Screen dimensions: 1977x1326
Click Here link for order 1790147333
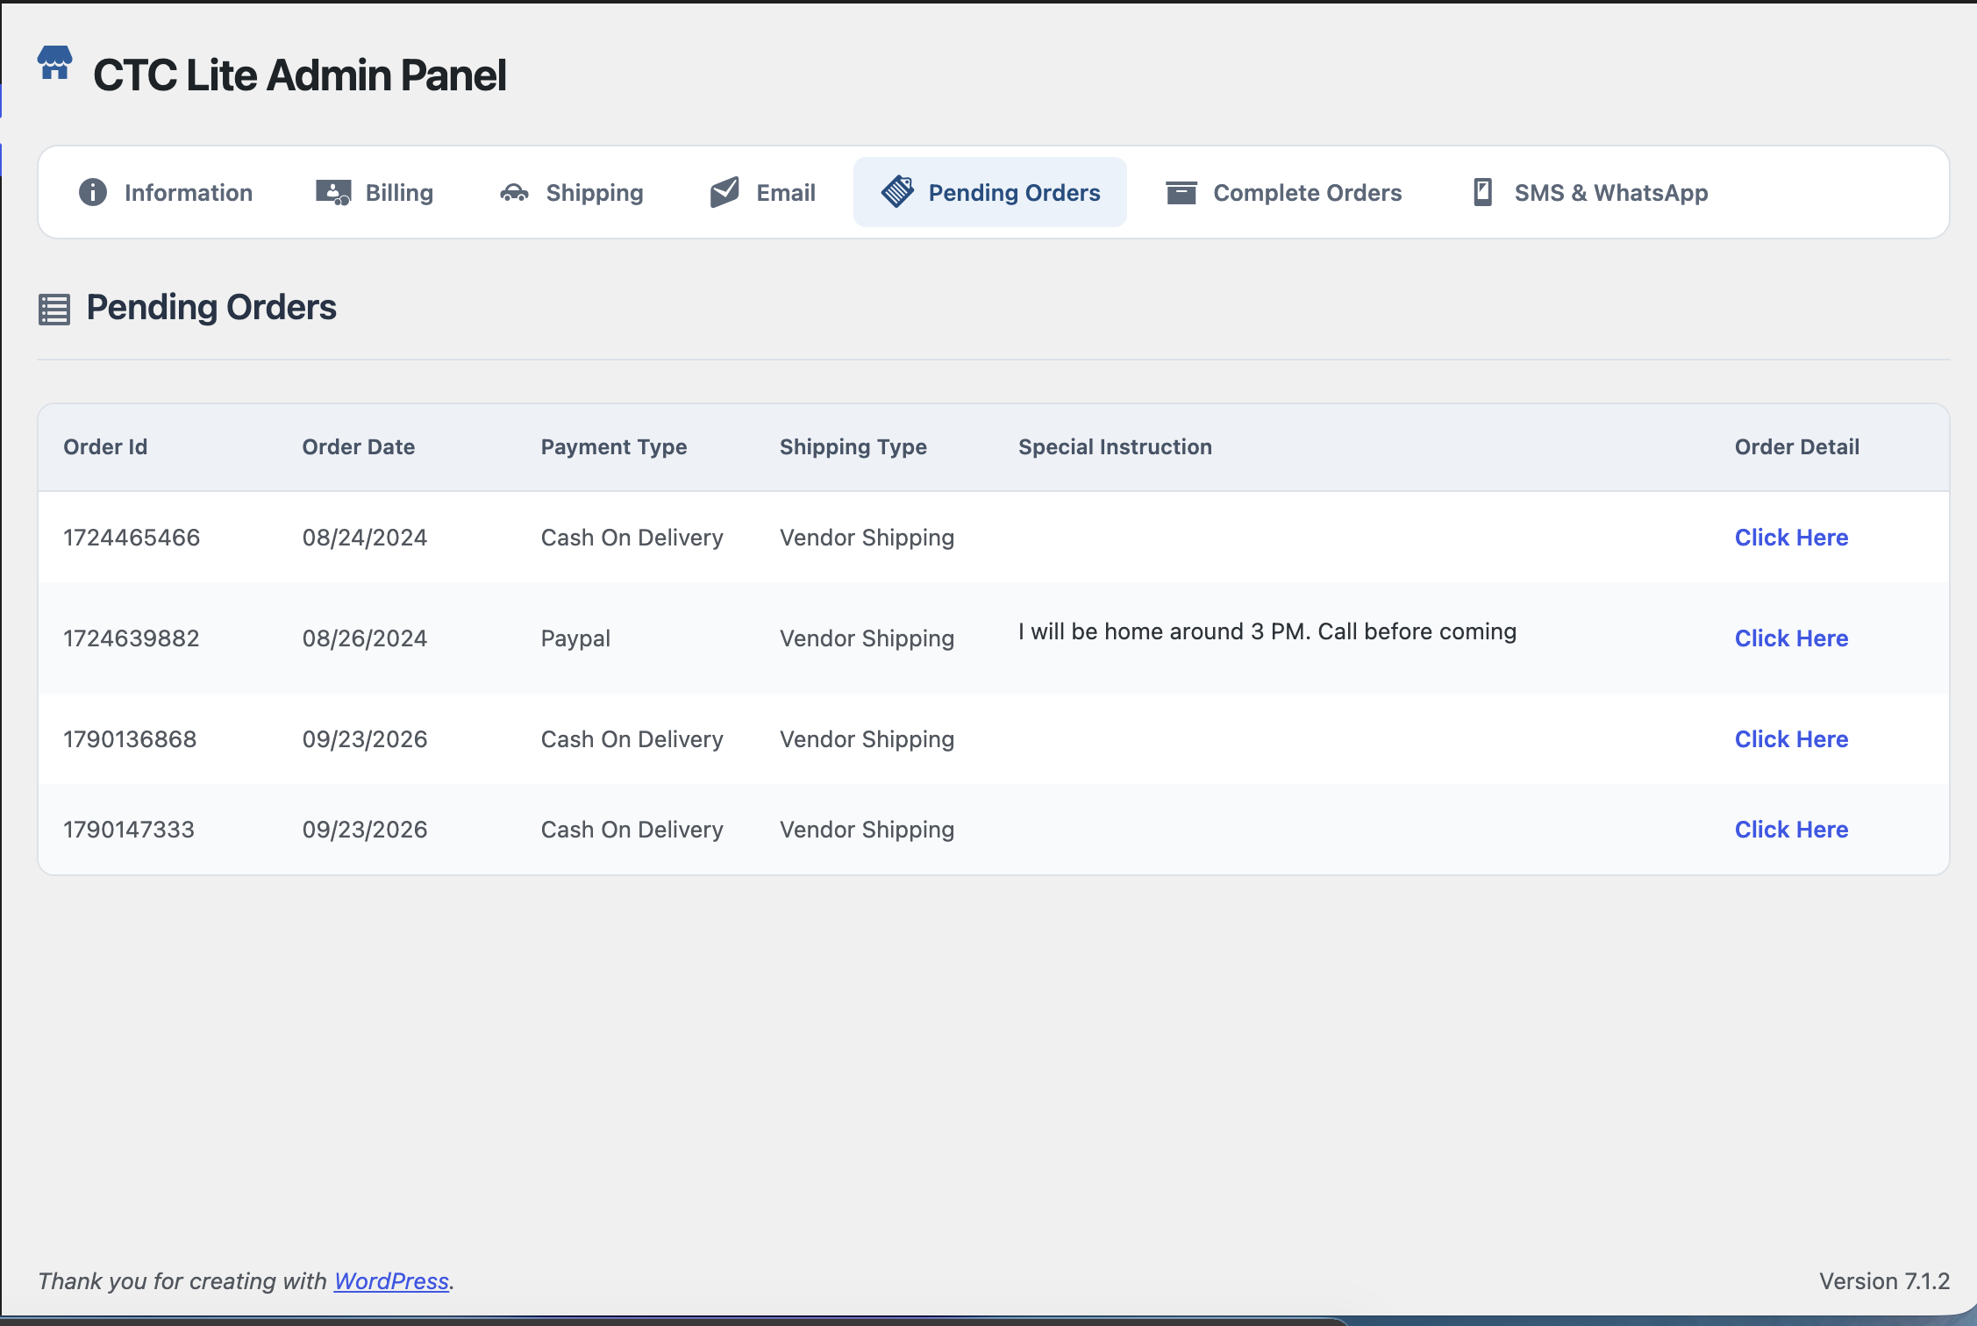1791,830
